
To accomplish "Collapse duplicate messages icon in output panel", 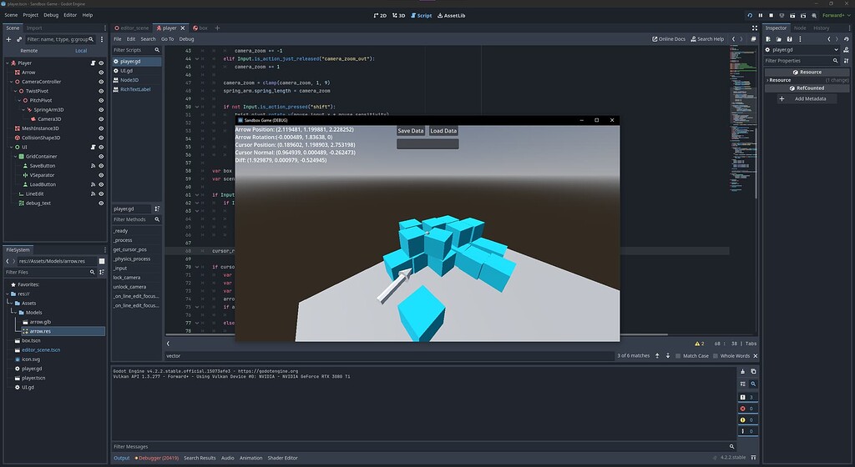I will 742,384.
